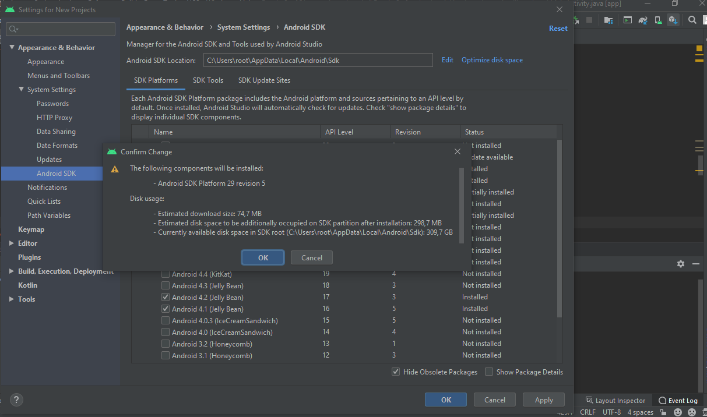The height and width of the screenshot is (417, 707).
Task: Close the Settings for New Projects window
Action: pyautogui.click(x=560, y=10)
